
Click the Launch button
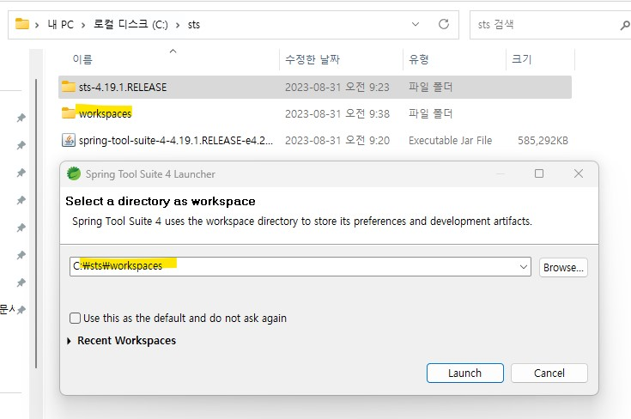(x=464, y=373)
